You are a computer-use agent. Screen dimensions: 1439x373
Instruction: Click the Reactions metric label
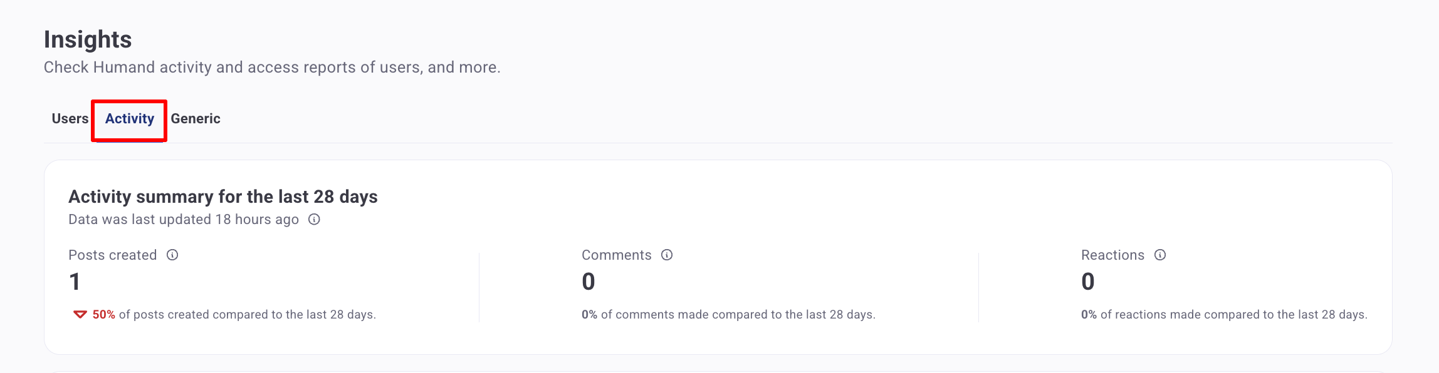[1112, 255]
